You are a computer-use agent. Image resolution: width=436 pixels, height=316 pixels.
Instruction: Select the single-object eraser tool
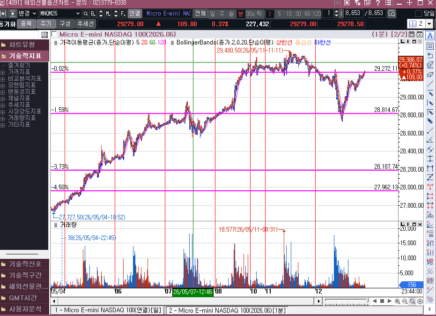tap(430, 75)
